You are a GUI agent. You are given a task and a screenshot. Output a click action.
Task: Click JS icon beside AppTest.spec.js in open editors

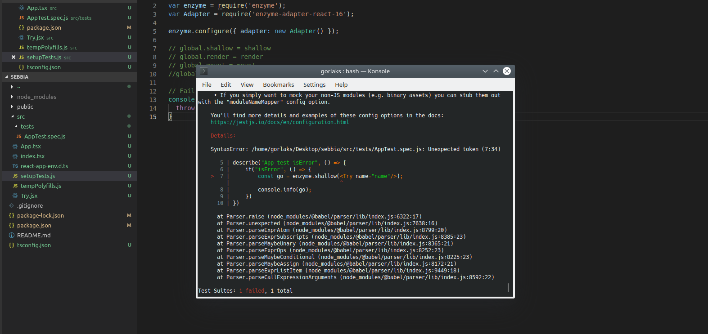click(x=22, y=18)
